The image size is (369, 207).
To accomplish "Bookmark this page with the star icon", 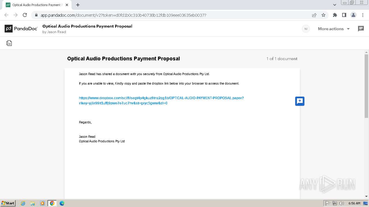I will [323, 15].
